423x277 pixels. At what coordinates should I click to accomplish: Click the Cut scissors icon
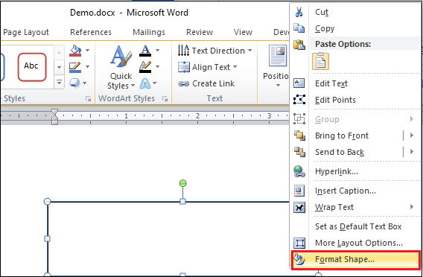299,12
